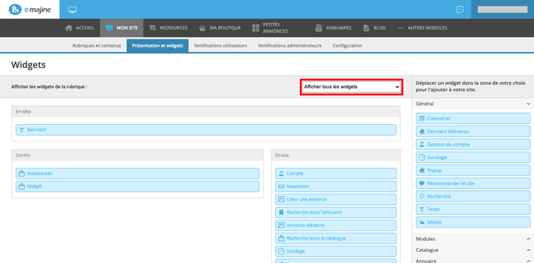Viewport: 534px width, 263px height.
Task: Click the Ressources crop icon
Action: pyautogui.click(x=153, y=28)
